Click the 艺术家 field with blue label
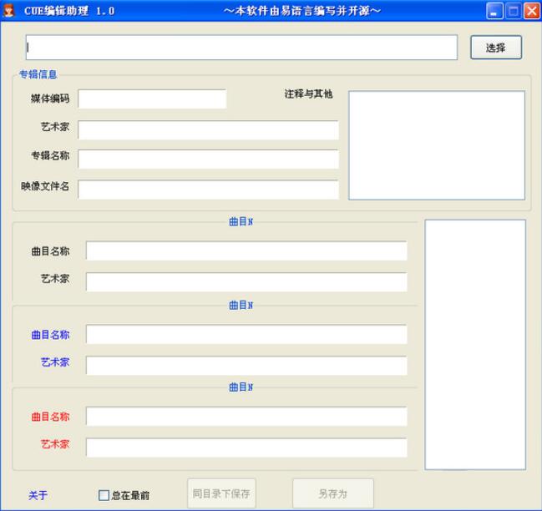The image size is (542, 511). coord(246,365)
